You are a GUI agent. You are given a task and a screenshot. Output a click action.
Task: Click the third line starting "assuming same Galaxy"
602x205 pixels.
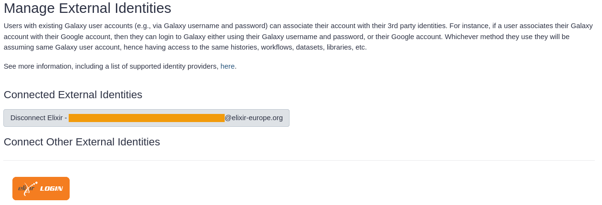185,47
